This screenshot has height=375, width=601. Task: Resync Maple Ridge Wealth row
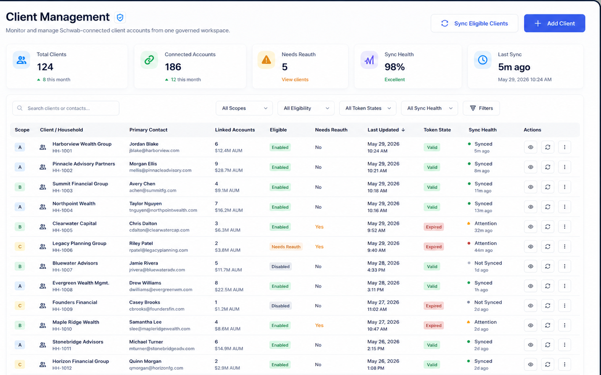click(x=548, y=325)
